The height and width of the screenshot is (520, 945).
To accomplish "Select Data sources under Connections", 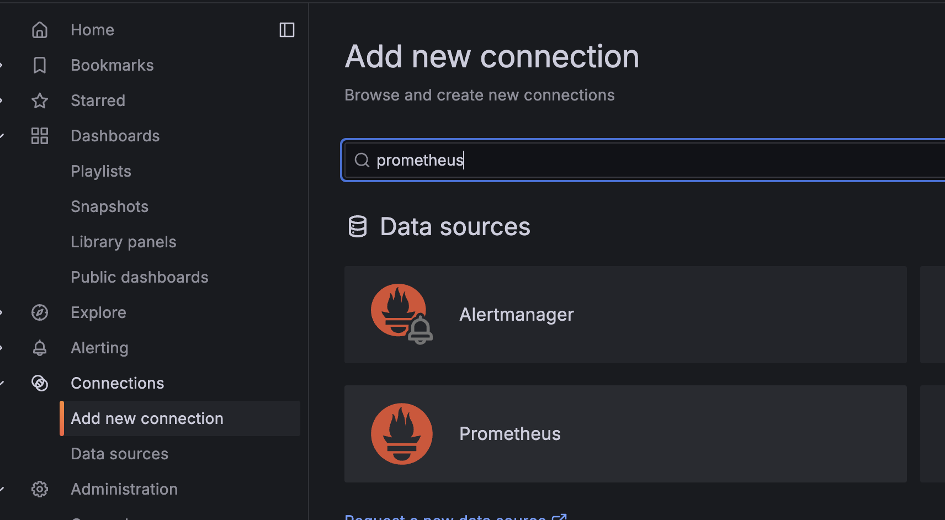I will (x=119, y=453).
